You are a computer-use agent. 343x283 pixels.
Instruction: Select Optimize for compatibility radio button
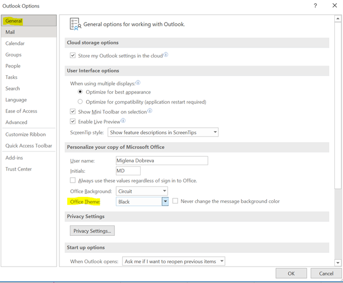coord(80,101)
